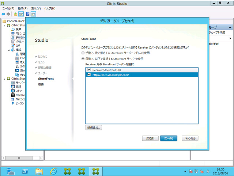Open File Explorer from the taskbar
Screen dimensions: 234x176
[x=39, y=171]
